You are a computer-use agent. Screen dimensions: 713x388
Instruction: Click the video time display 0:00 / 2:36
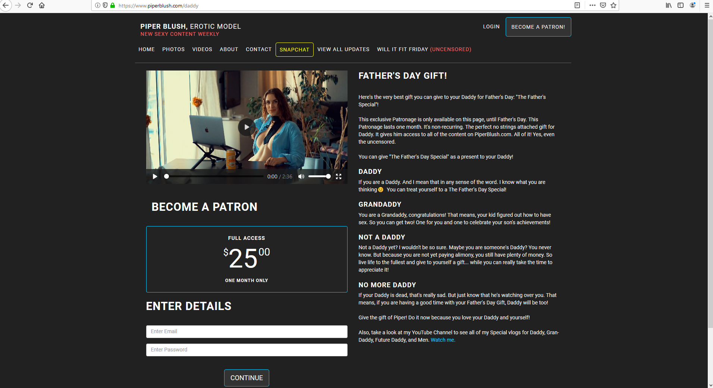tap(280, 176)
